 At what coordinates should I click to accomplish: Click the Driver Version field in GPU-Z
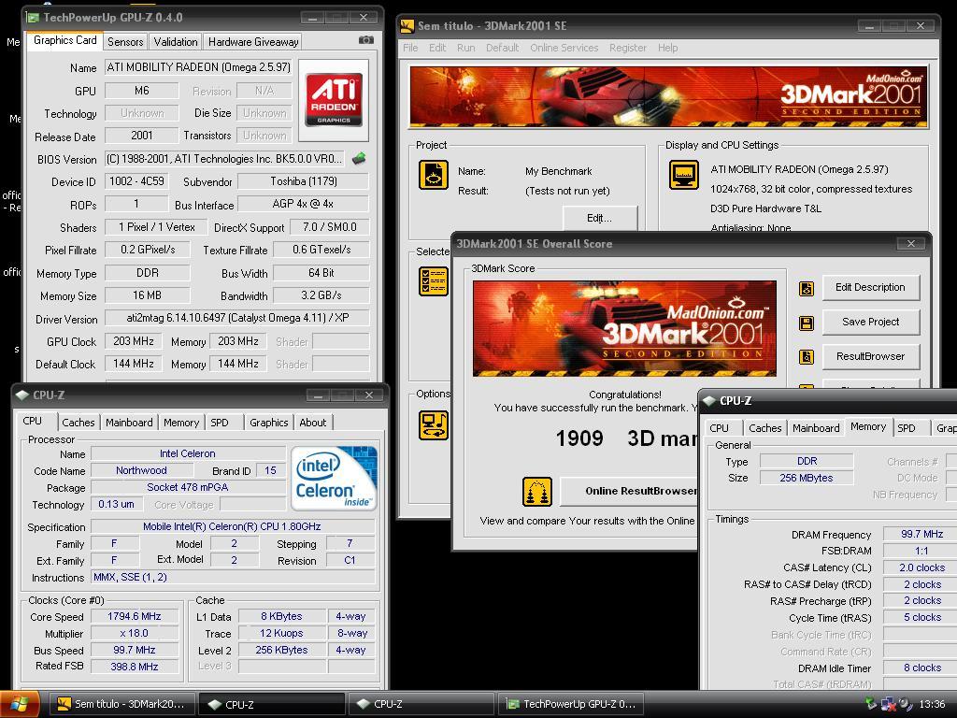(237, 318)
